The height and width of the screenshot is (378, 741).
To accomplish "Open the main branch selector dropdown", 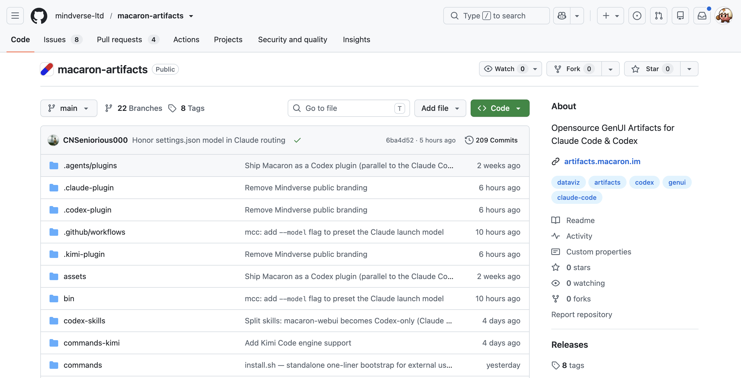I will click(69, 108).
